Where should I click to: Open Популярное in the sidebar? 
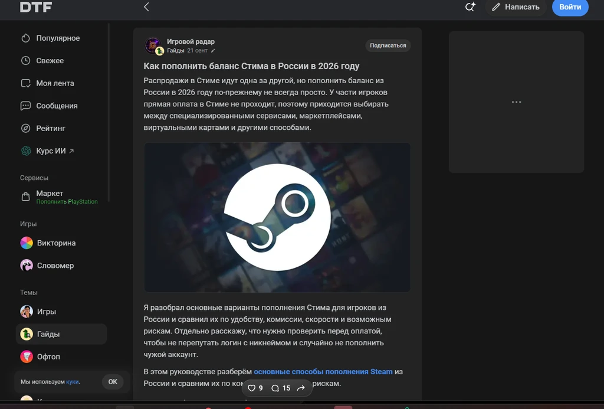58,38
